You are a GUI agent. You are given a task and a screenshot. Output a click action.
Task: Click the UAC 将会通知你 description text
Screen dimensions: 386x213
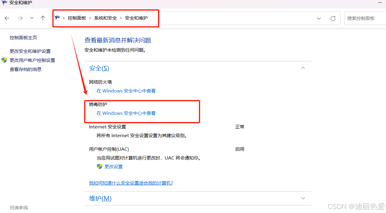pyautogui.click(x=149, y=158)
